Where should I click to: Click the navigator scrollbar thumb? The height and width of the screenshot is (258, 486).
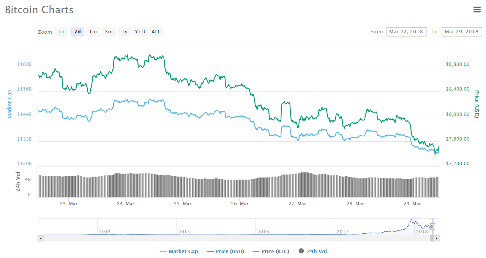click(x=432, y=238)
